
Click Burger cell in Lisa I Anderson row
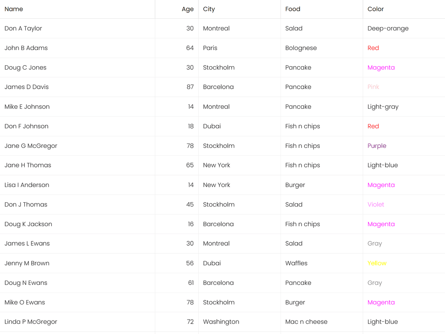(295, 185)
